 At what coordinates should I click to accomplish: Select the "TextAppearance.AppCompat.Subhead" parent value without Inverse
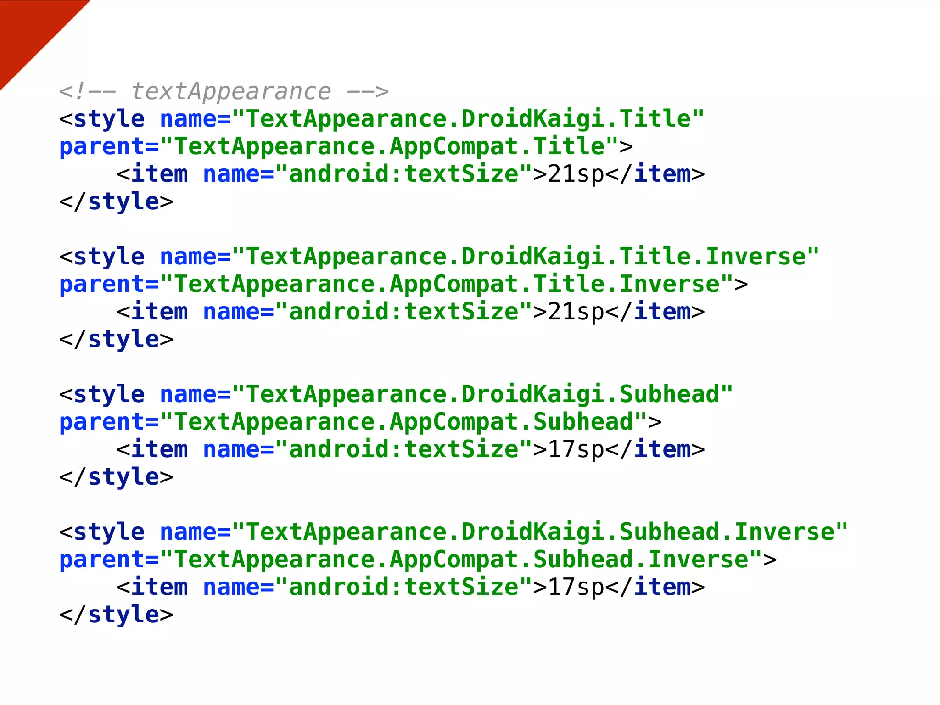click(x=404, y=422)
